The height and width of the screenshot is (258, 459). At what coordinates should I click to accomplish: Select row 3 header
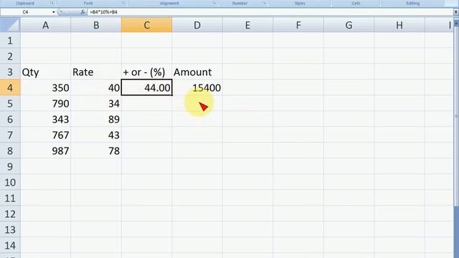tap(10, 72)
